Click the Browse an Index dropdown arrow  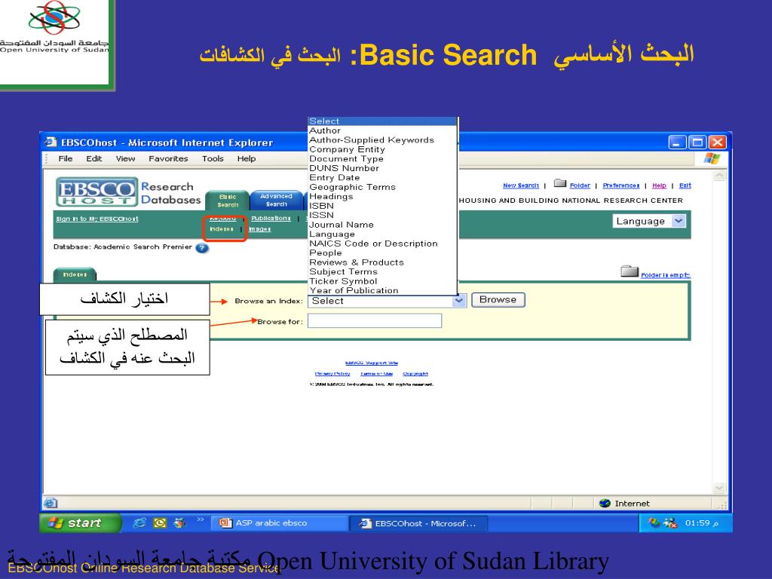[458, 301]
